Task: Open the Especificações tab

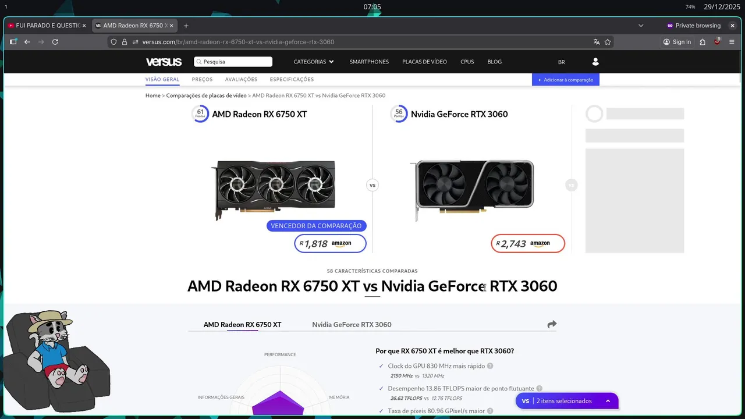Action: tap(292, 79)
